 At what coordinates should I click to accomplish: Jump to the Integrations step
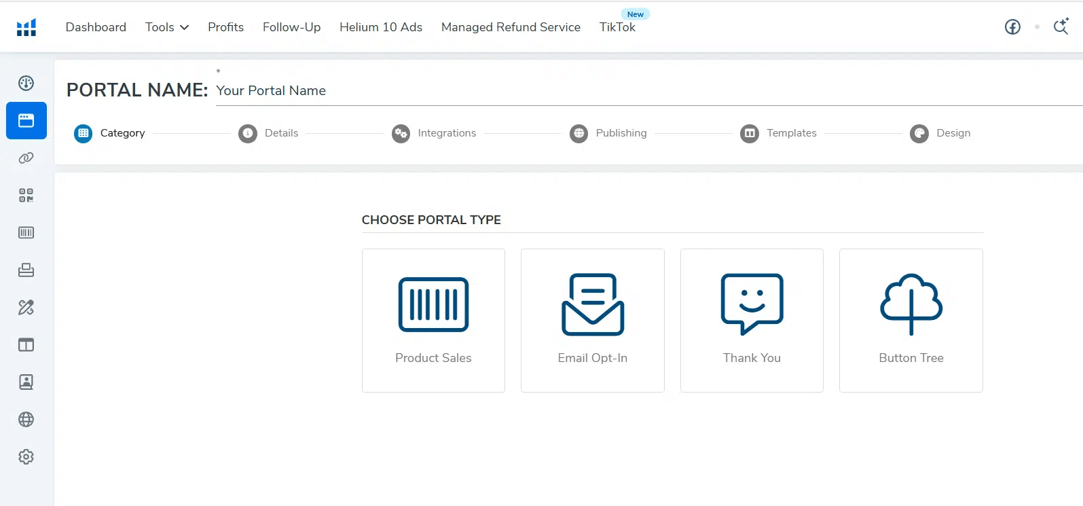pyautogui.click(x=435, y=133)
